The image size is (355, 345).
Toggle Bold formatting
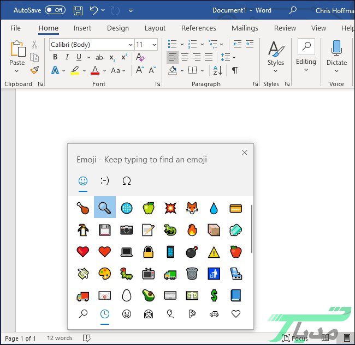[55, 57]
